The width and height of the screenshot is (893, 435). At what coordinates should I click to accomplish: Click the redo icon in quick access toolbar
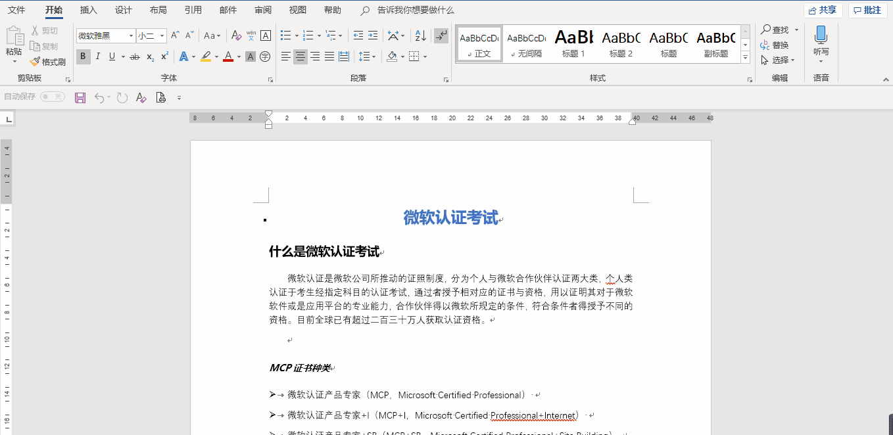click(122, 98)
